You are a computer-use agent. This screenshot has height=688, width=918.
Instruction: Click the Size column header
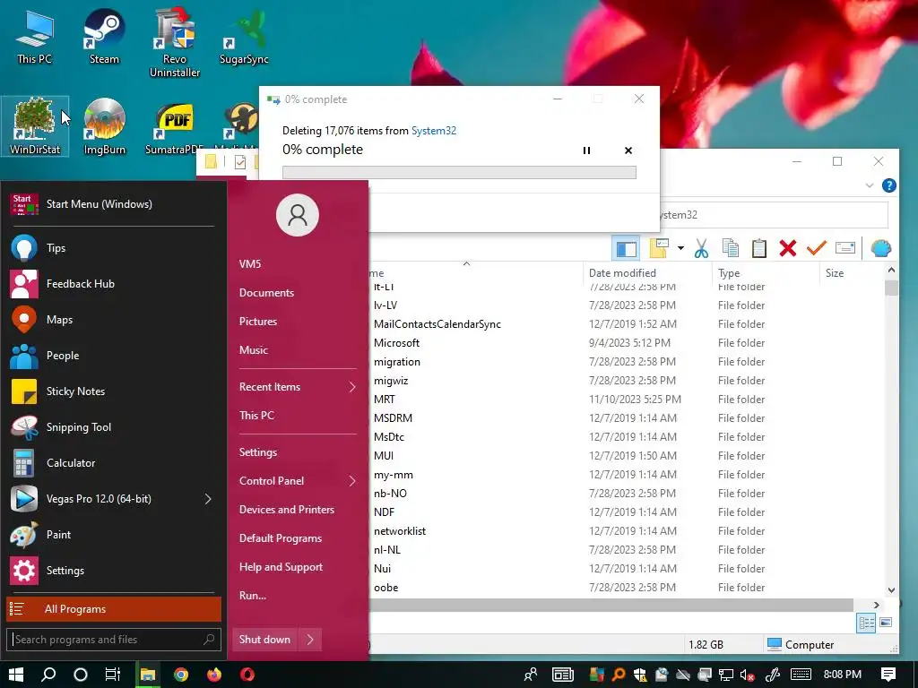point(835,272)
